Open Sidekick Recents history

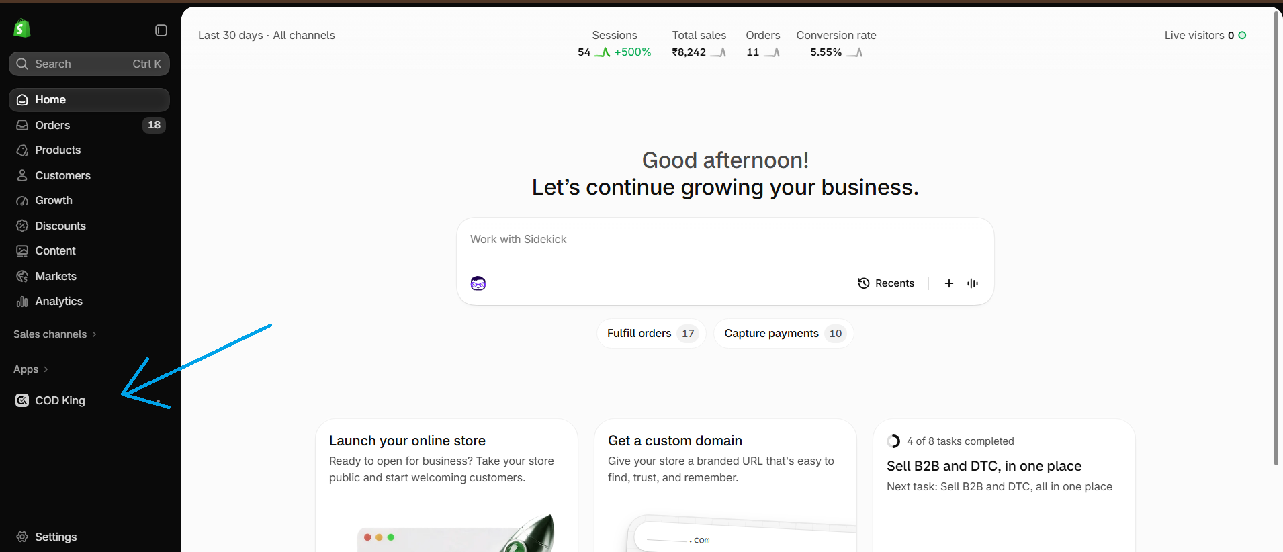(886, 283)
